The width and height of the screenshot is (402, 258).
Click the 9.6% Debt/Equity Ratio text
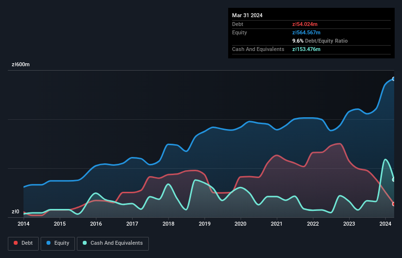[x=320, y=41]
